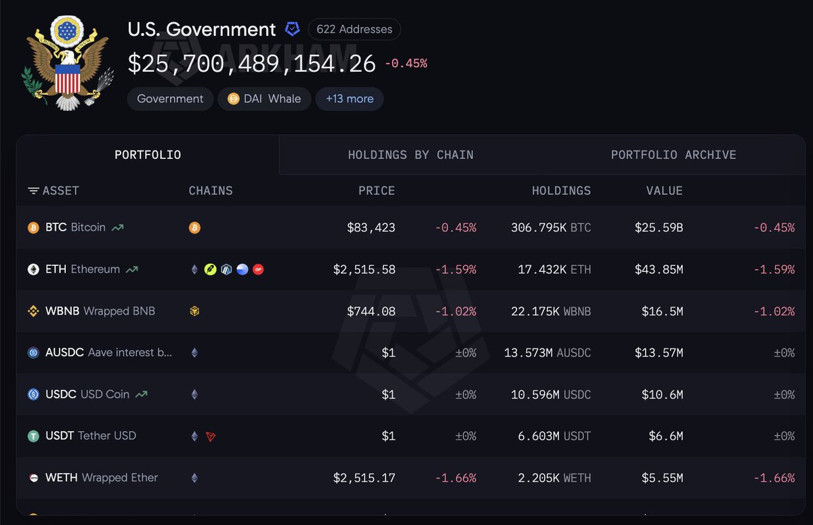Click the green trend arrow beside Bitcoin
This screenshot has height=525, width=813.
118,228
